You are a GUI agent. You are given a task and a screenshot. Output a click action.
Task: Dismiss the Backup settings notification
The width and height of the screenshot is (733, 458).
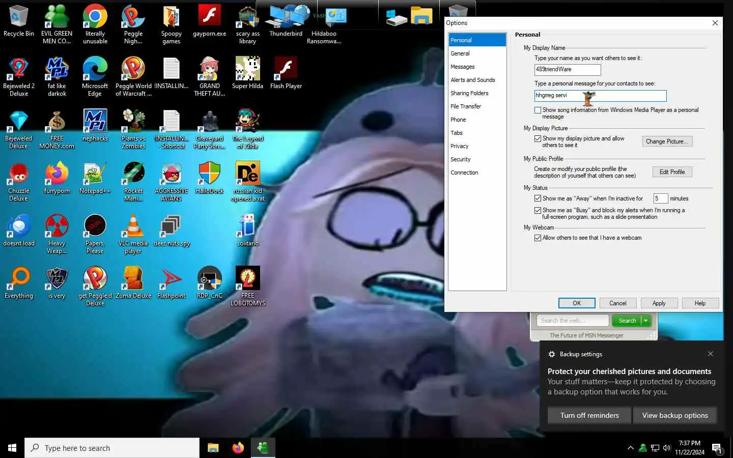711,354
